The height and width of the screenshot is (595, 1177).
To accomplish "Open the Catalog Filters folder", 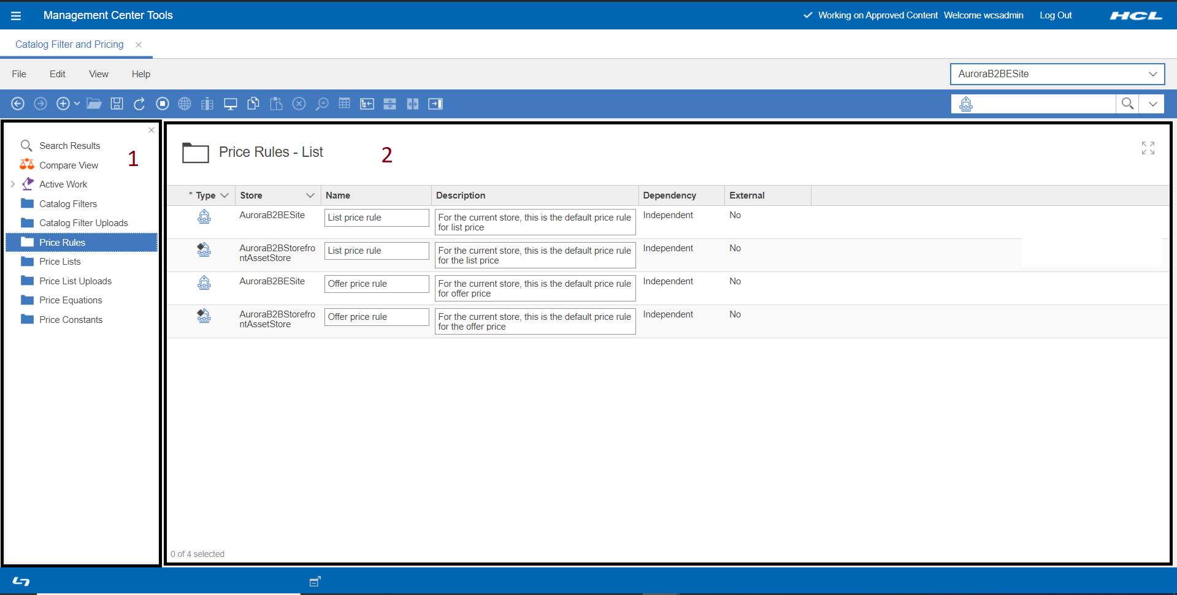I will (x=68, y=204).
